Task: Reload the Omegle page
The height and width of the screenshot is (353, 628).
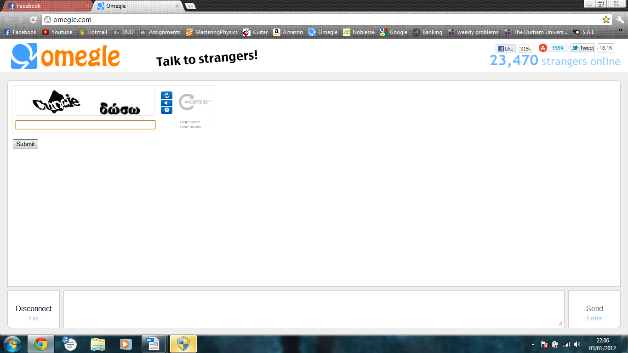Action: pos(33,20)
